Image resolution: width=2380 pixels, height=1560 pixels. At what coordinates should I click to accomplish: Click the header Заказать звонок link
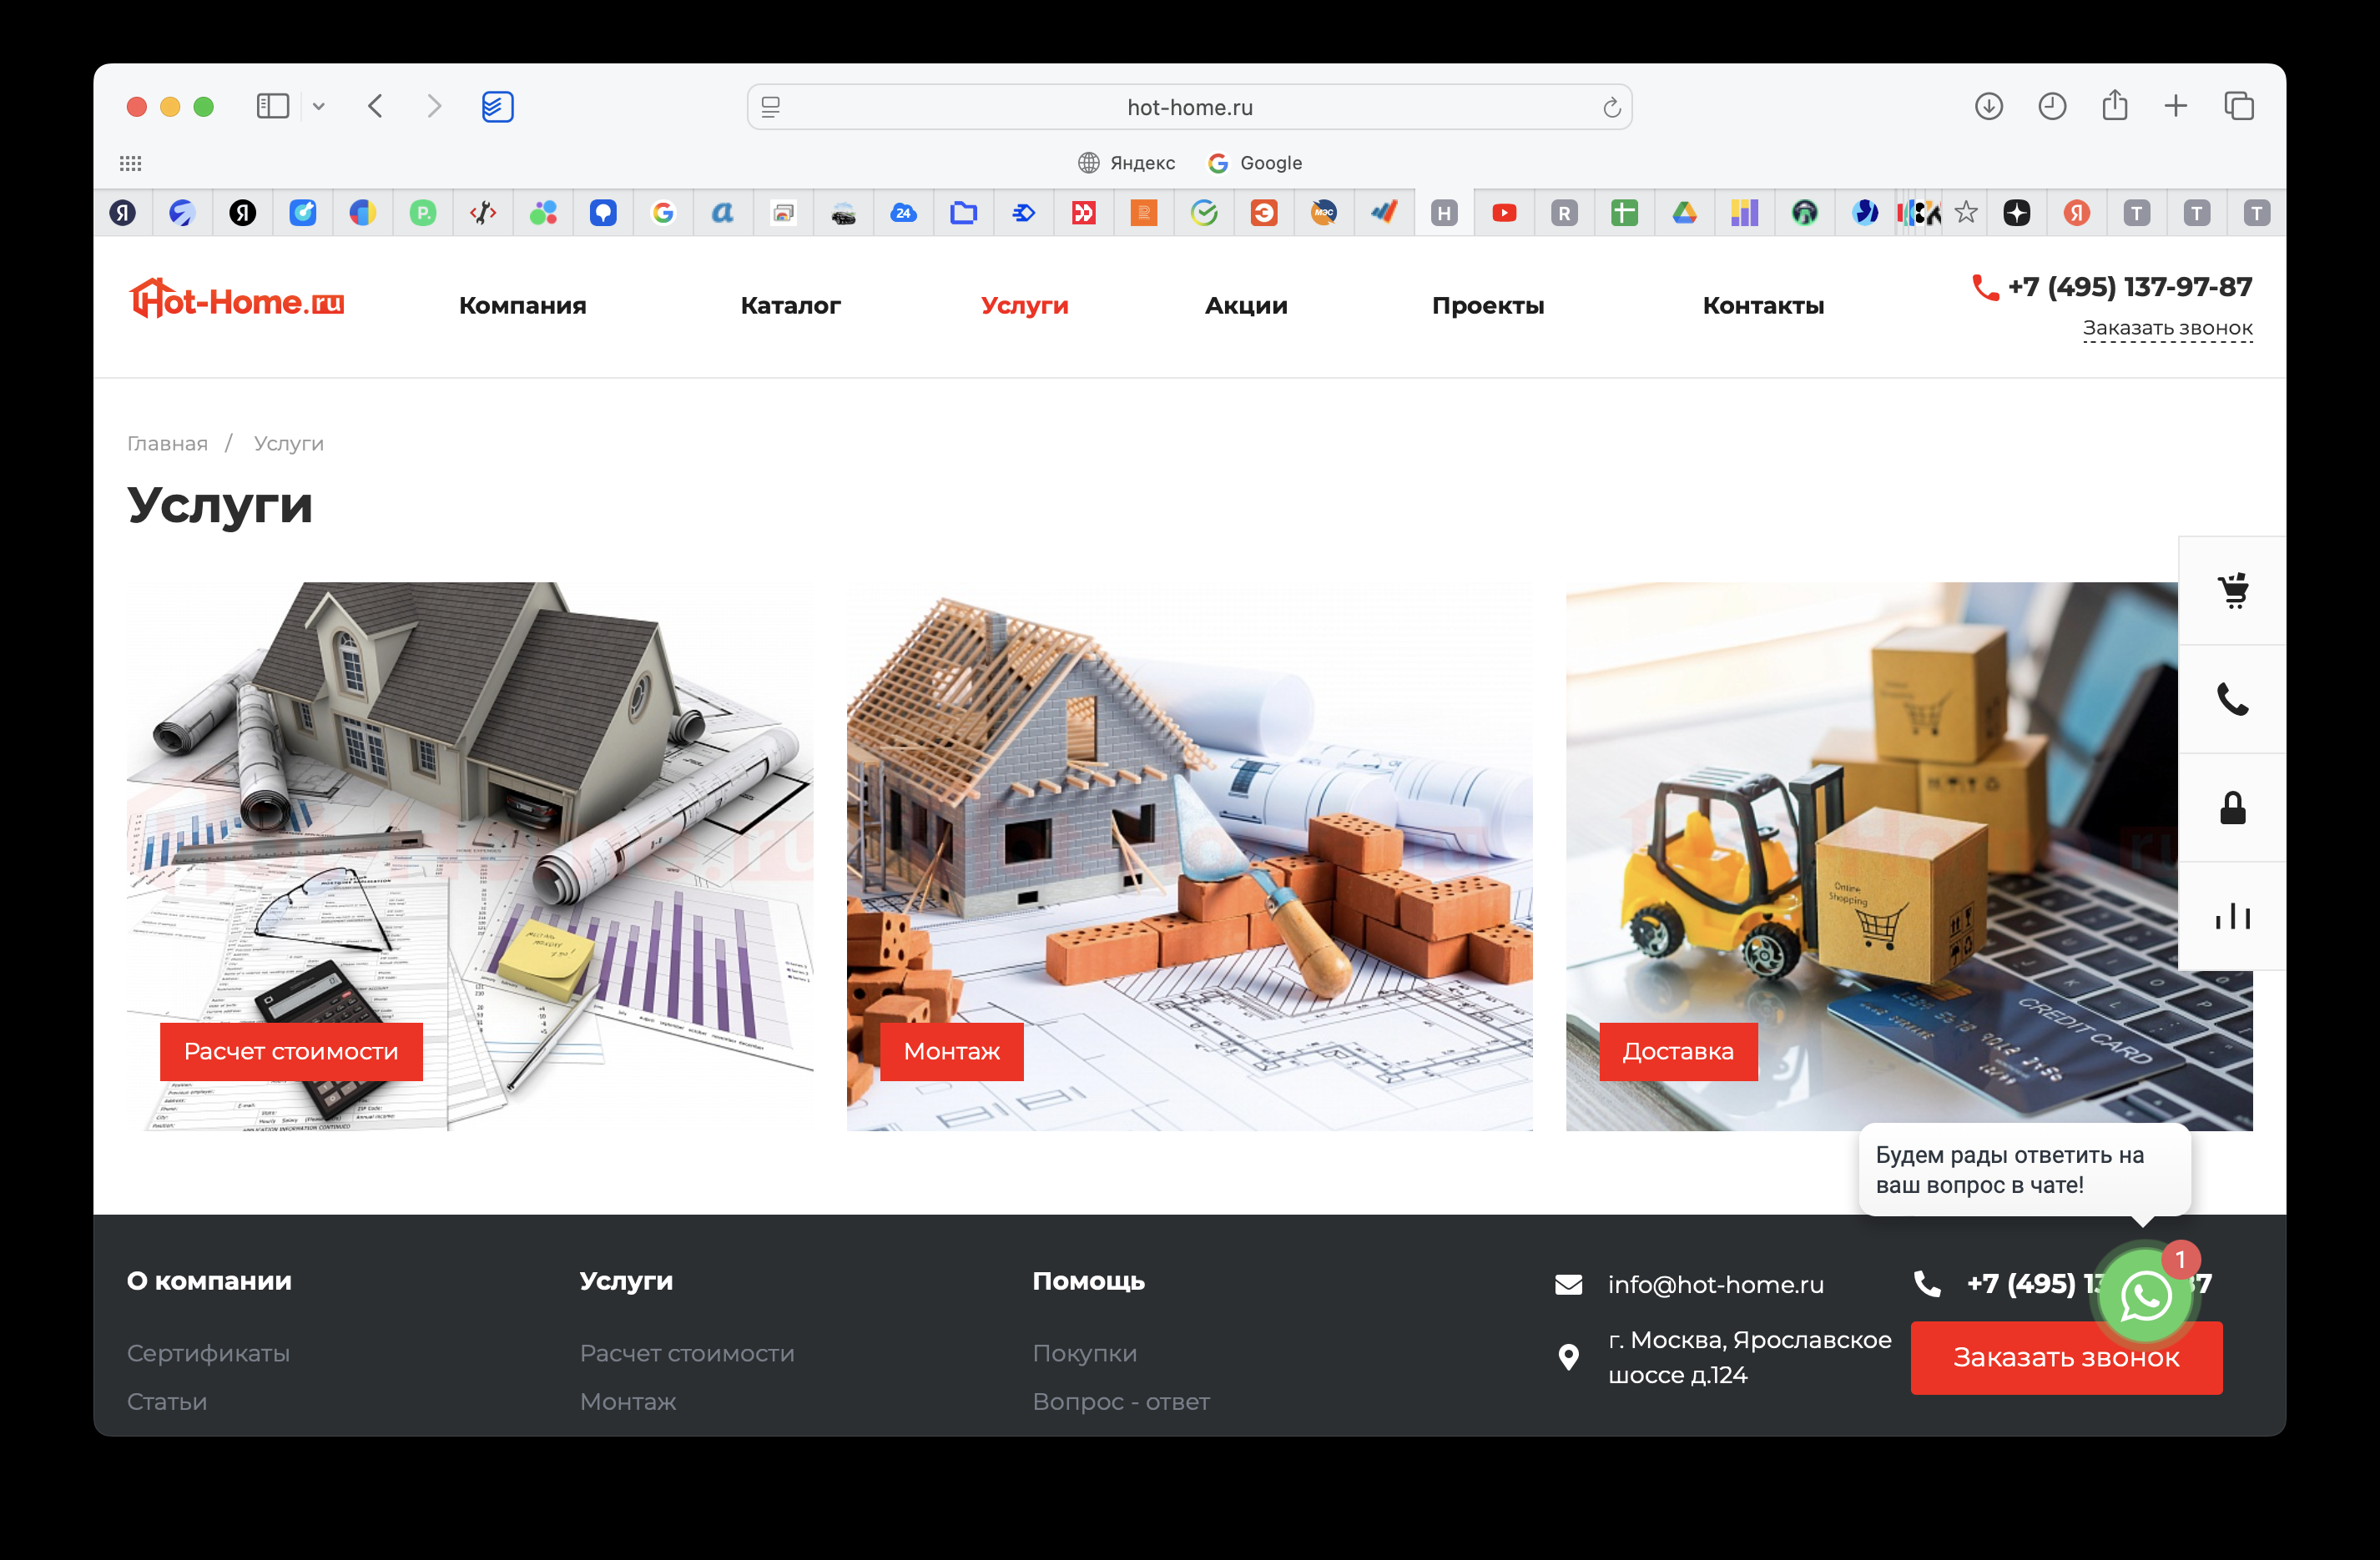point(2166,328)
